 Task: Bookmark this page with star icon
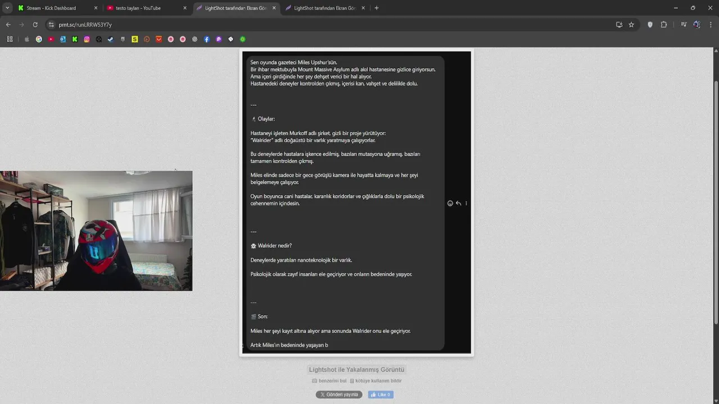click(x=631, y=25)
